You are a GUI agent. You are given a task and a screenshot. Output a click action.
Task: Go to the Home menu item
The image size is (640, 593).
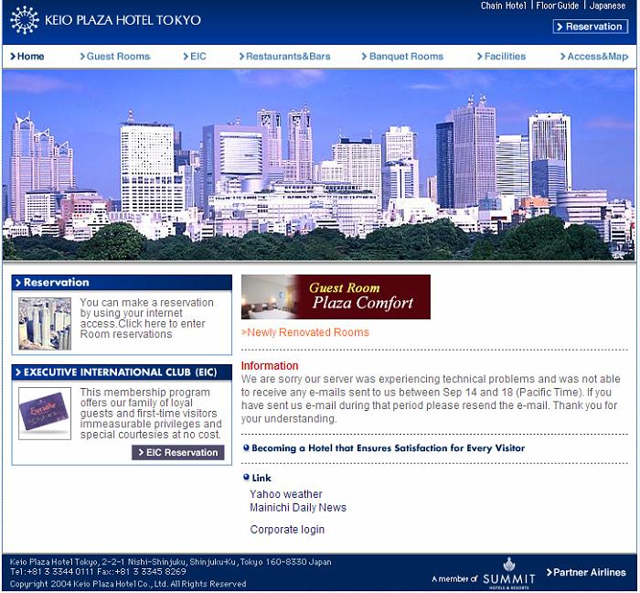(x=27, y=57)
